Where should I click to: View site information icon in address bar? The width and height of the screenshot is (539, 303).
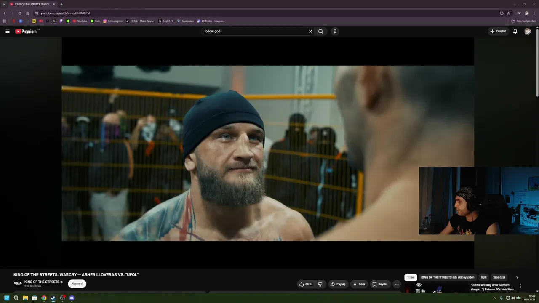37,13
